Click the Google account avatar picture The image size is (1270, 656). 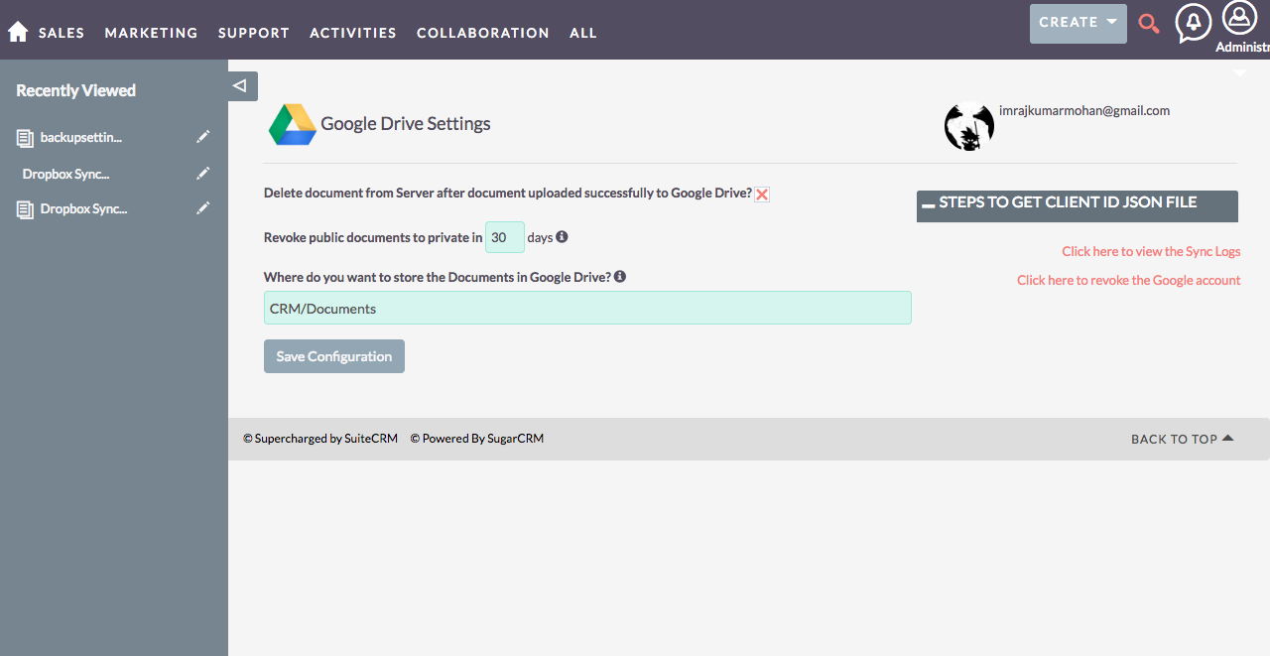click(969, 126)
